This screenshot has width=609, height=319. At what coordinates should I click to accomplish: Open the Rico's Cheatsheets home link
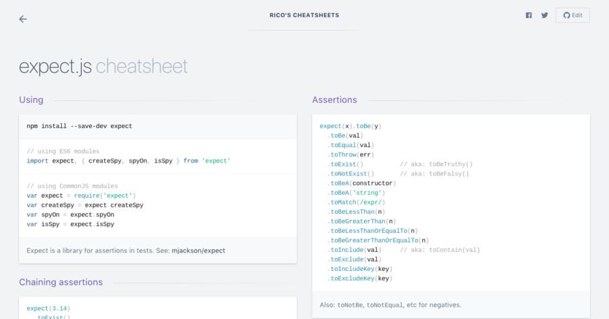point(304,15)
